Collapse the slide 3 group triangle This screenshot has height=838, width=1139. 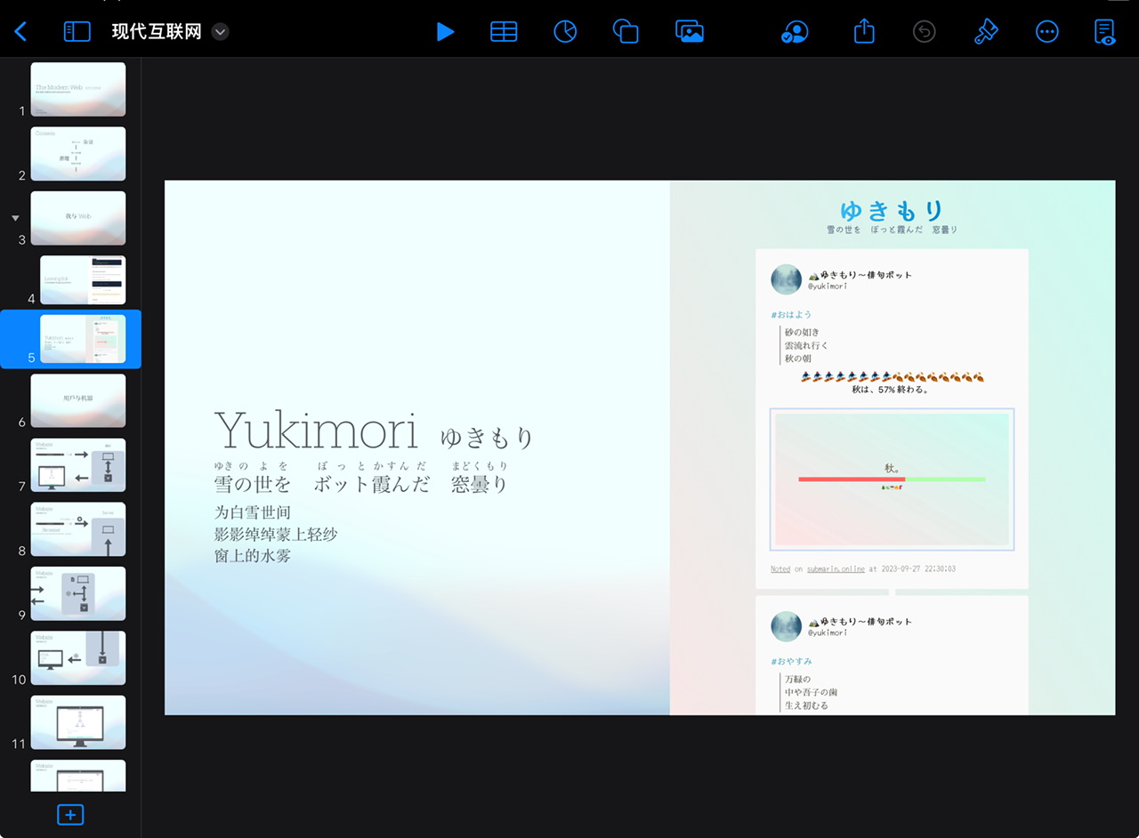click(15, 218)
